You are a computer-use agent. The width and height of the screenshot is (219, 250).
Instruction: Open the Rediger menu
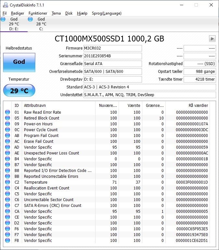(18, 13)
